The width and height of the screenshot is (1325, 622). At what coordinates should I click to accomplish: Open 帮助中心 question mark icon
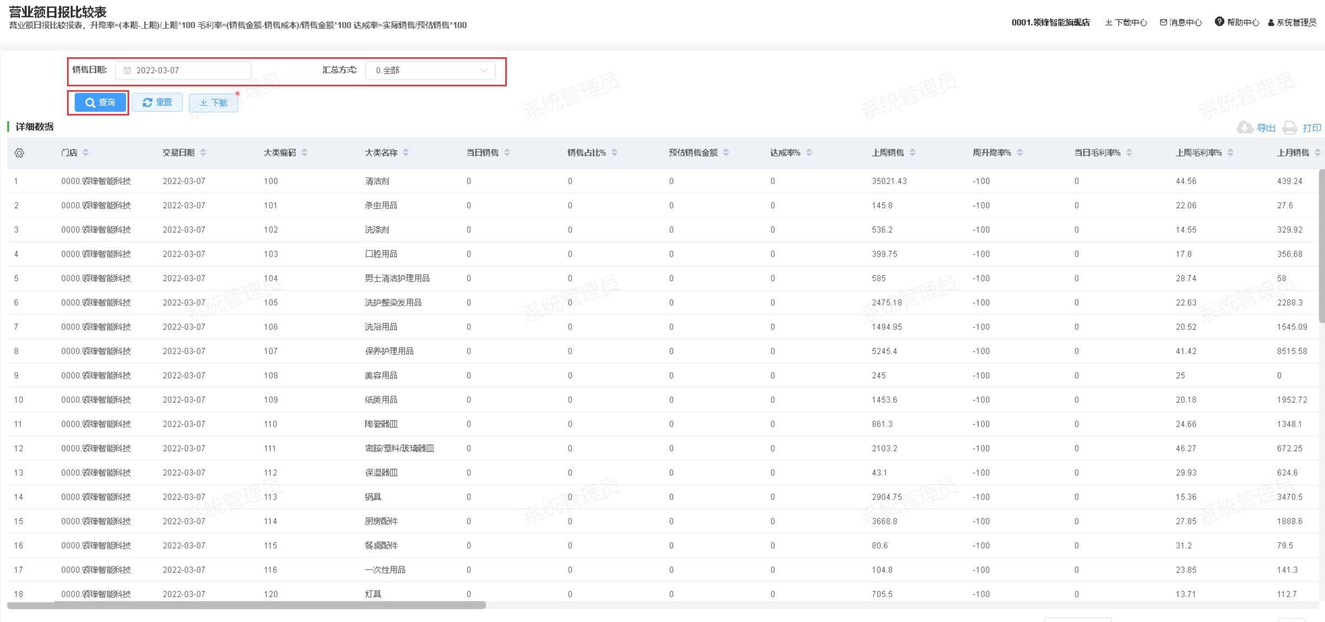(1219, 22)
